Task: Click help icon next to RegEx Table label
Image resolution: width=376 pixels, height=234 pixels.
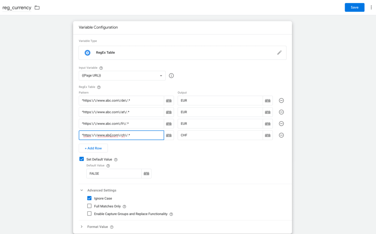Action: [x=99, y=87]
